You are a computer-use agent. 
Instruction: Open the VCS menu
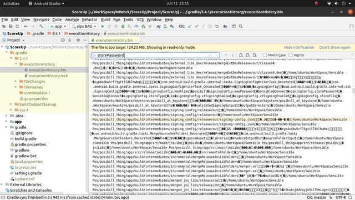click(140, 19)
